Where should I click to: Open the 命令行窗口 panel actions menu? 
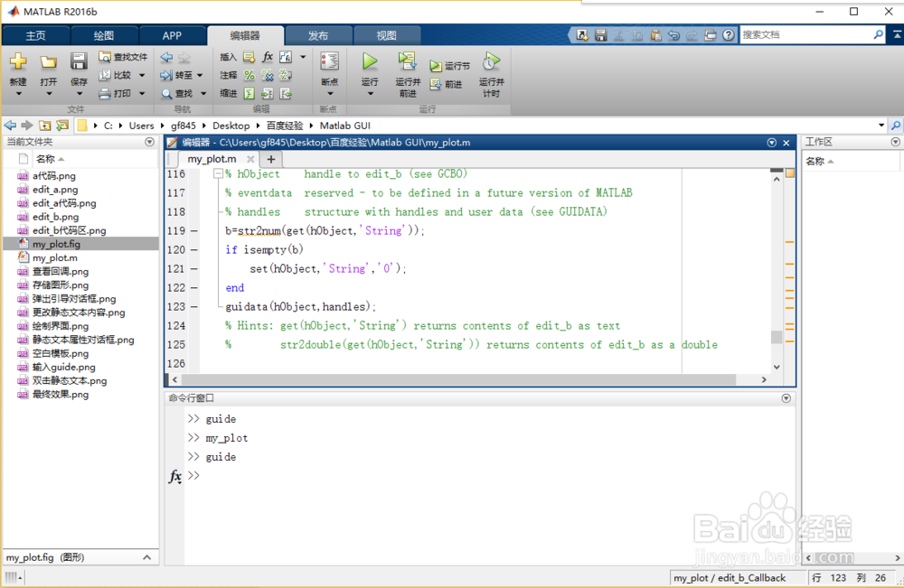(x=786, y=398)
